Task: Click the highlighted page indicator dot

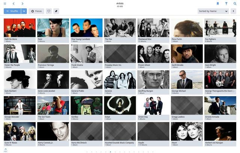Action: click(x=111, y=152)
